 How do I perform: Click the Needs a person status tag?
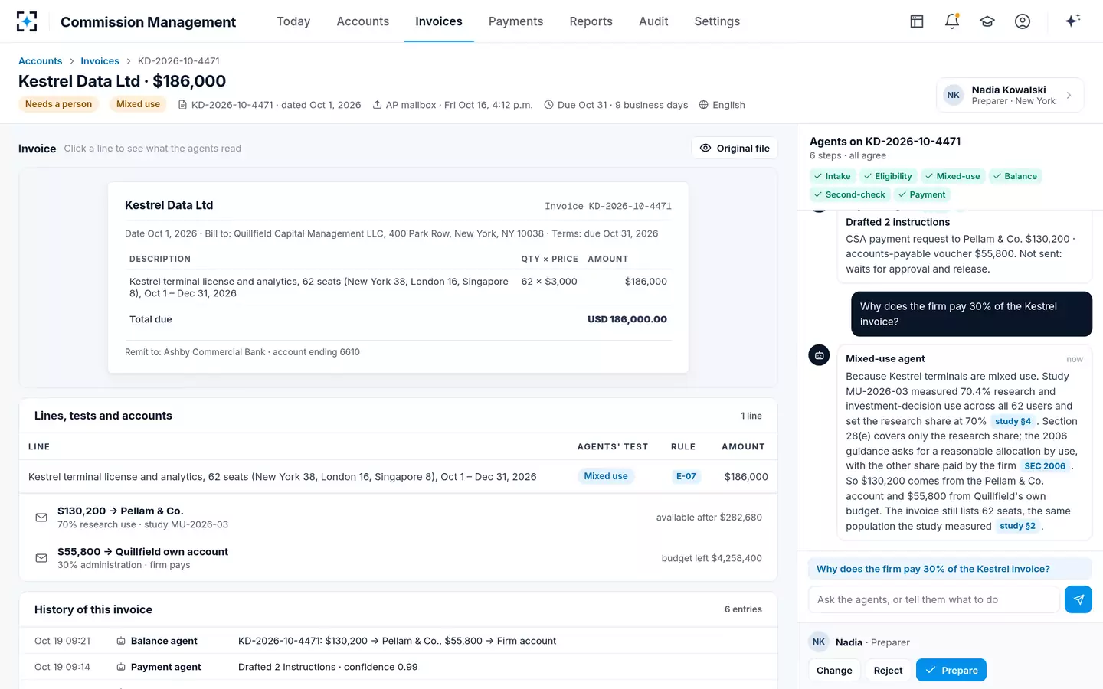point(58,104)
